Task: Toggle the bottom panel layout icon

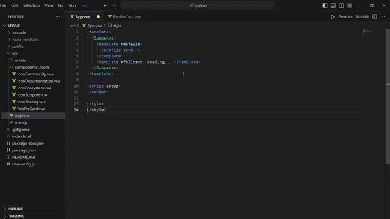Action: 333,5
